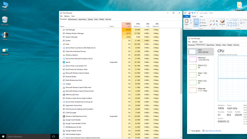Select the cpu usage 1 desktop file
Image resolution: width=247 pixels, height=139 pixels.
(x=5, y=52)
